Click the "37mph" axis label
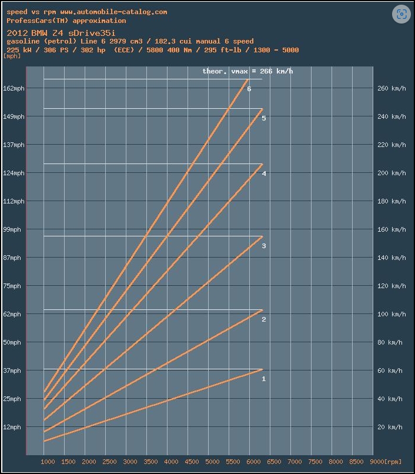 click(12, 370)
